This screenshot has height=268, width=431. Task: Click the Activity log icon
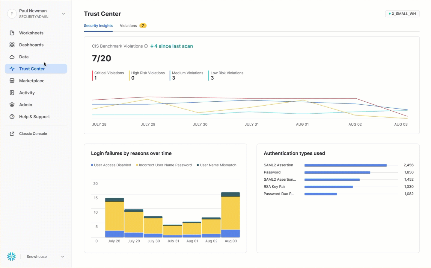[x=12, y=93]
